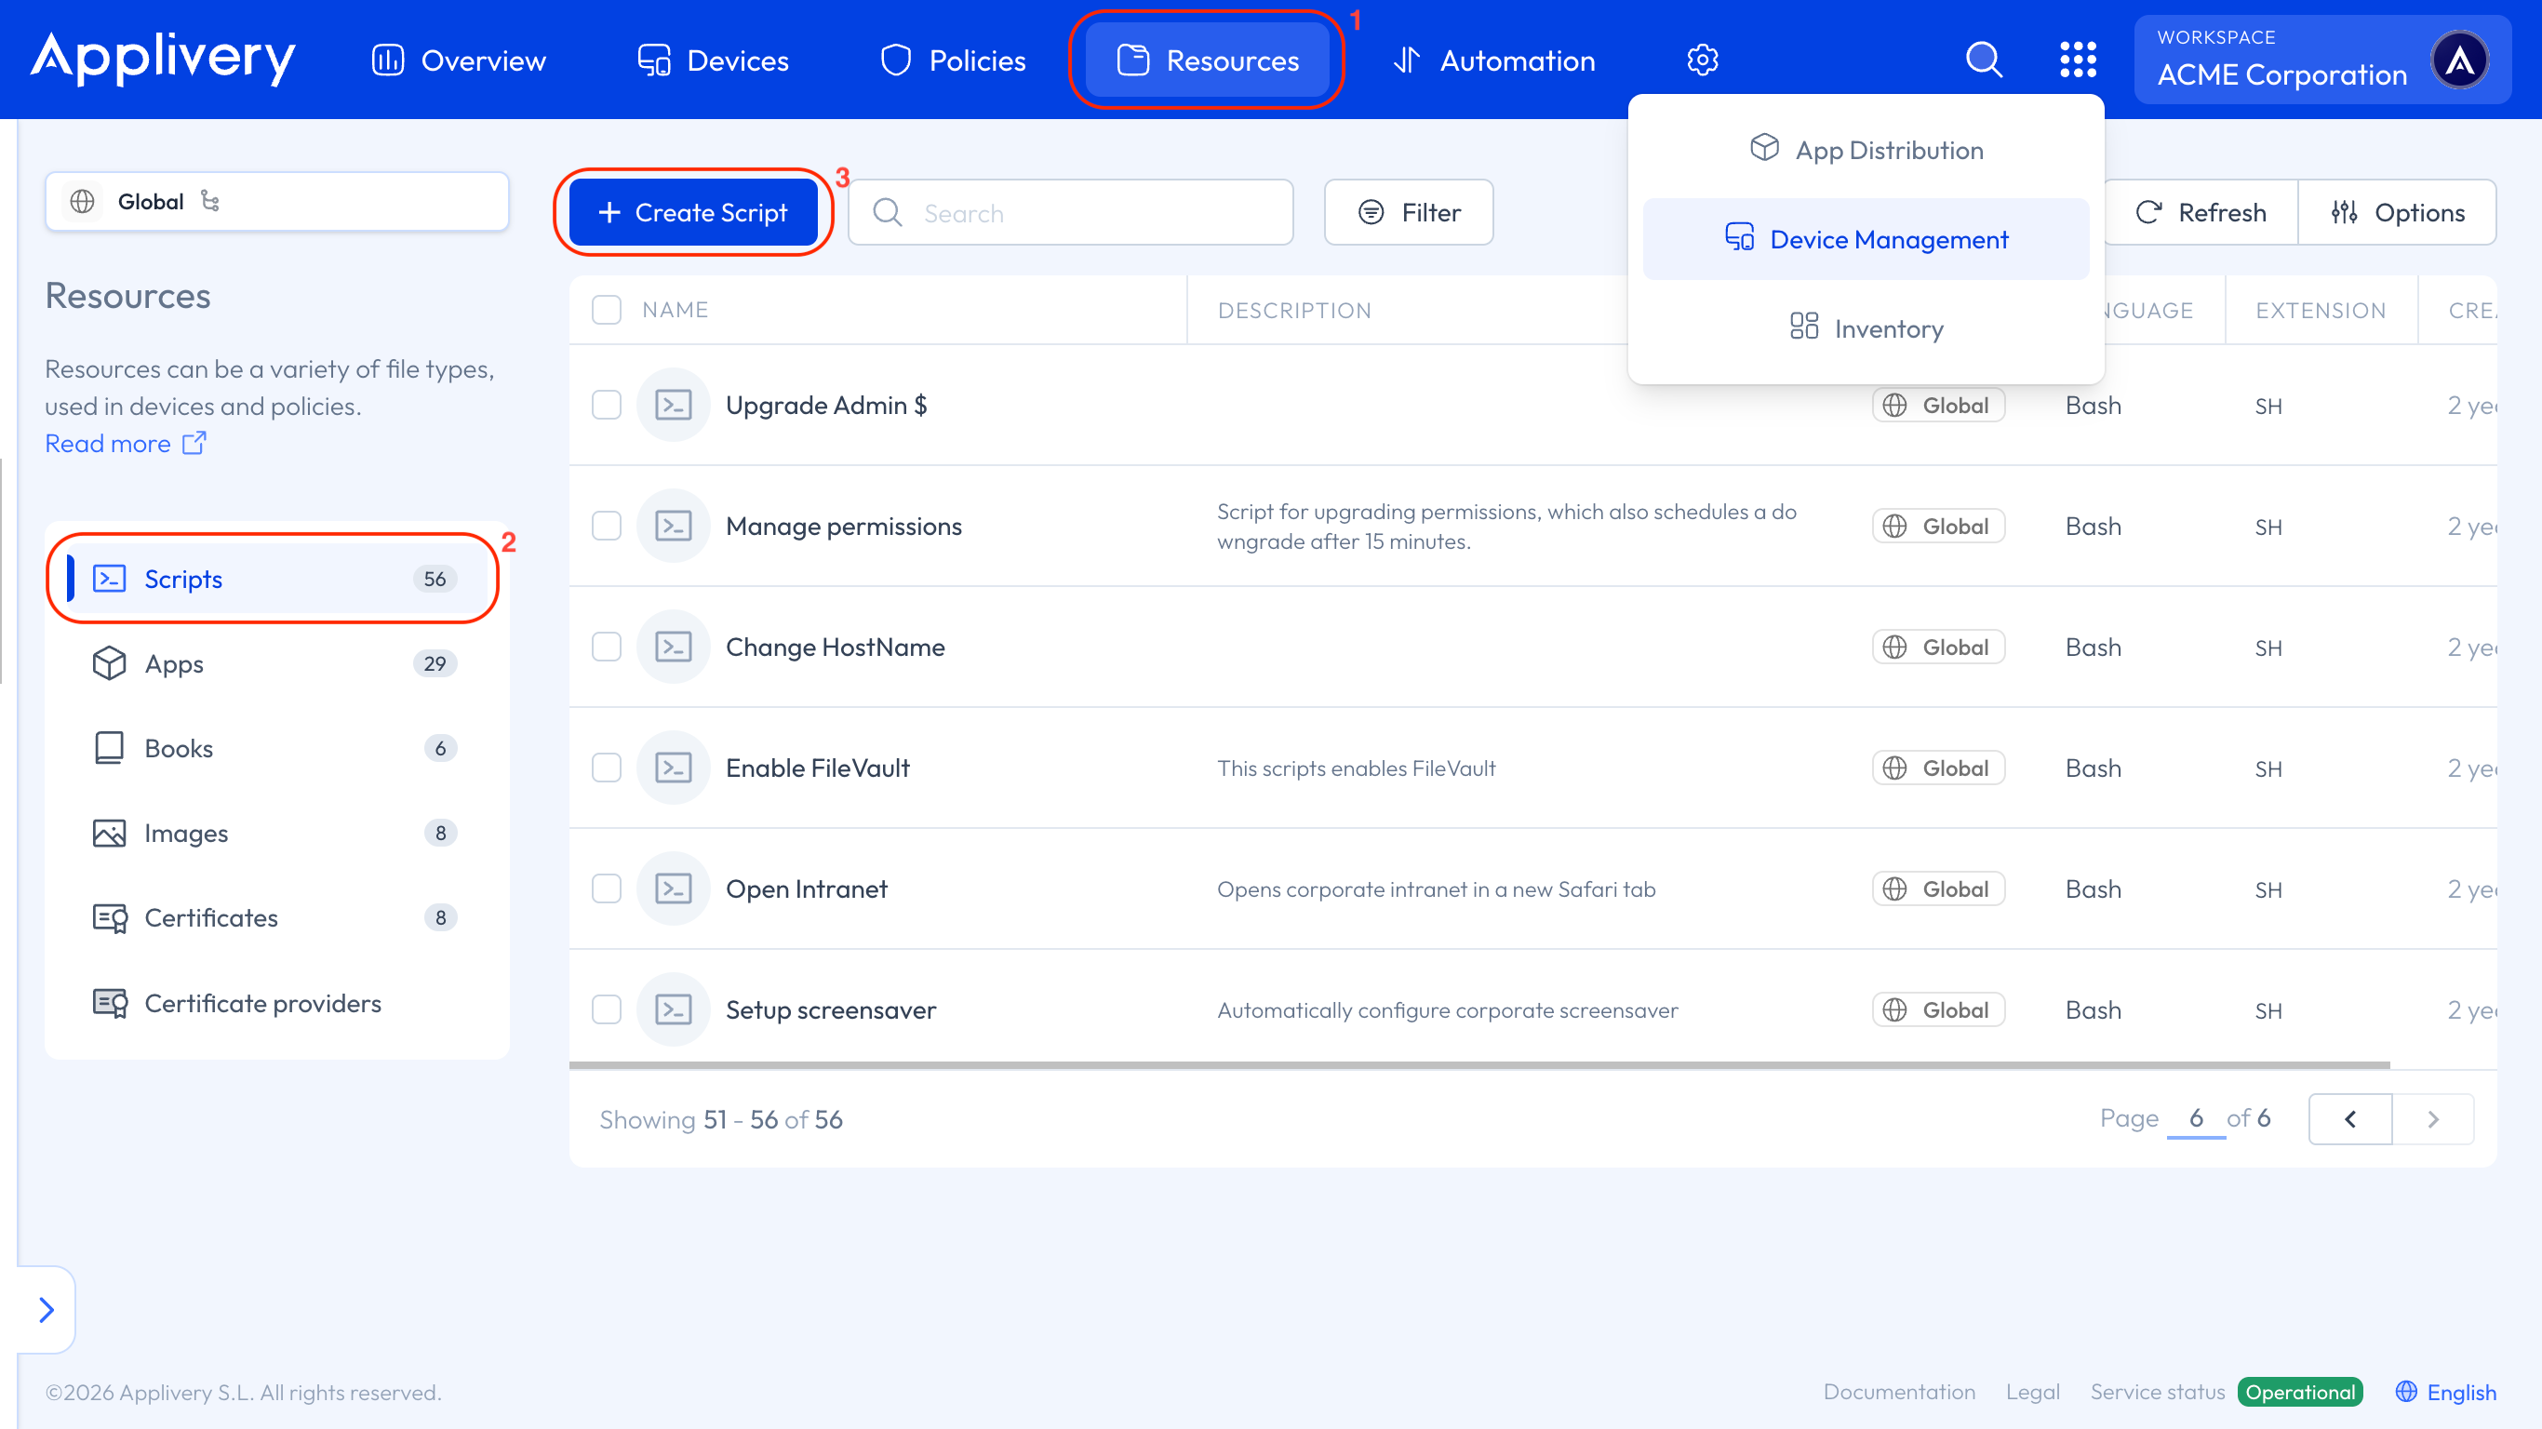Click the horizontal table scrollbar
Screen dimensions: 2542x1429
1478,1065
